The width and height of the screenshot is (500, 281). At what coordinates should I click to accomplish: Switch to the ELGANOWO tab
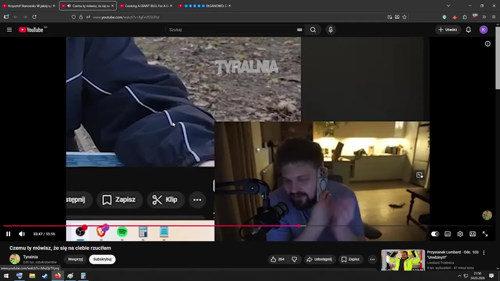(205, 6)
